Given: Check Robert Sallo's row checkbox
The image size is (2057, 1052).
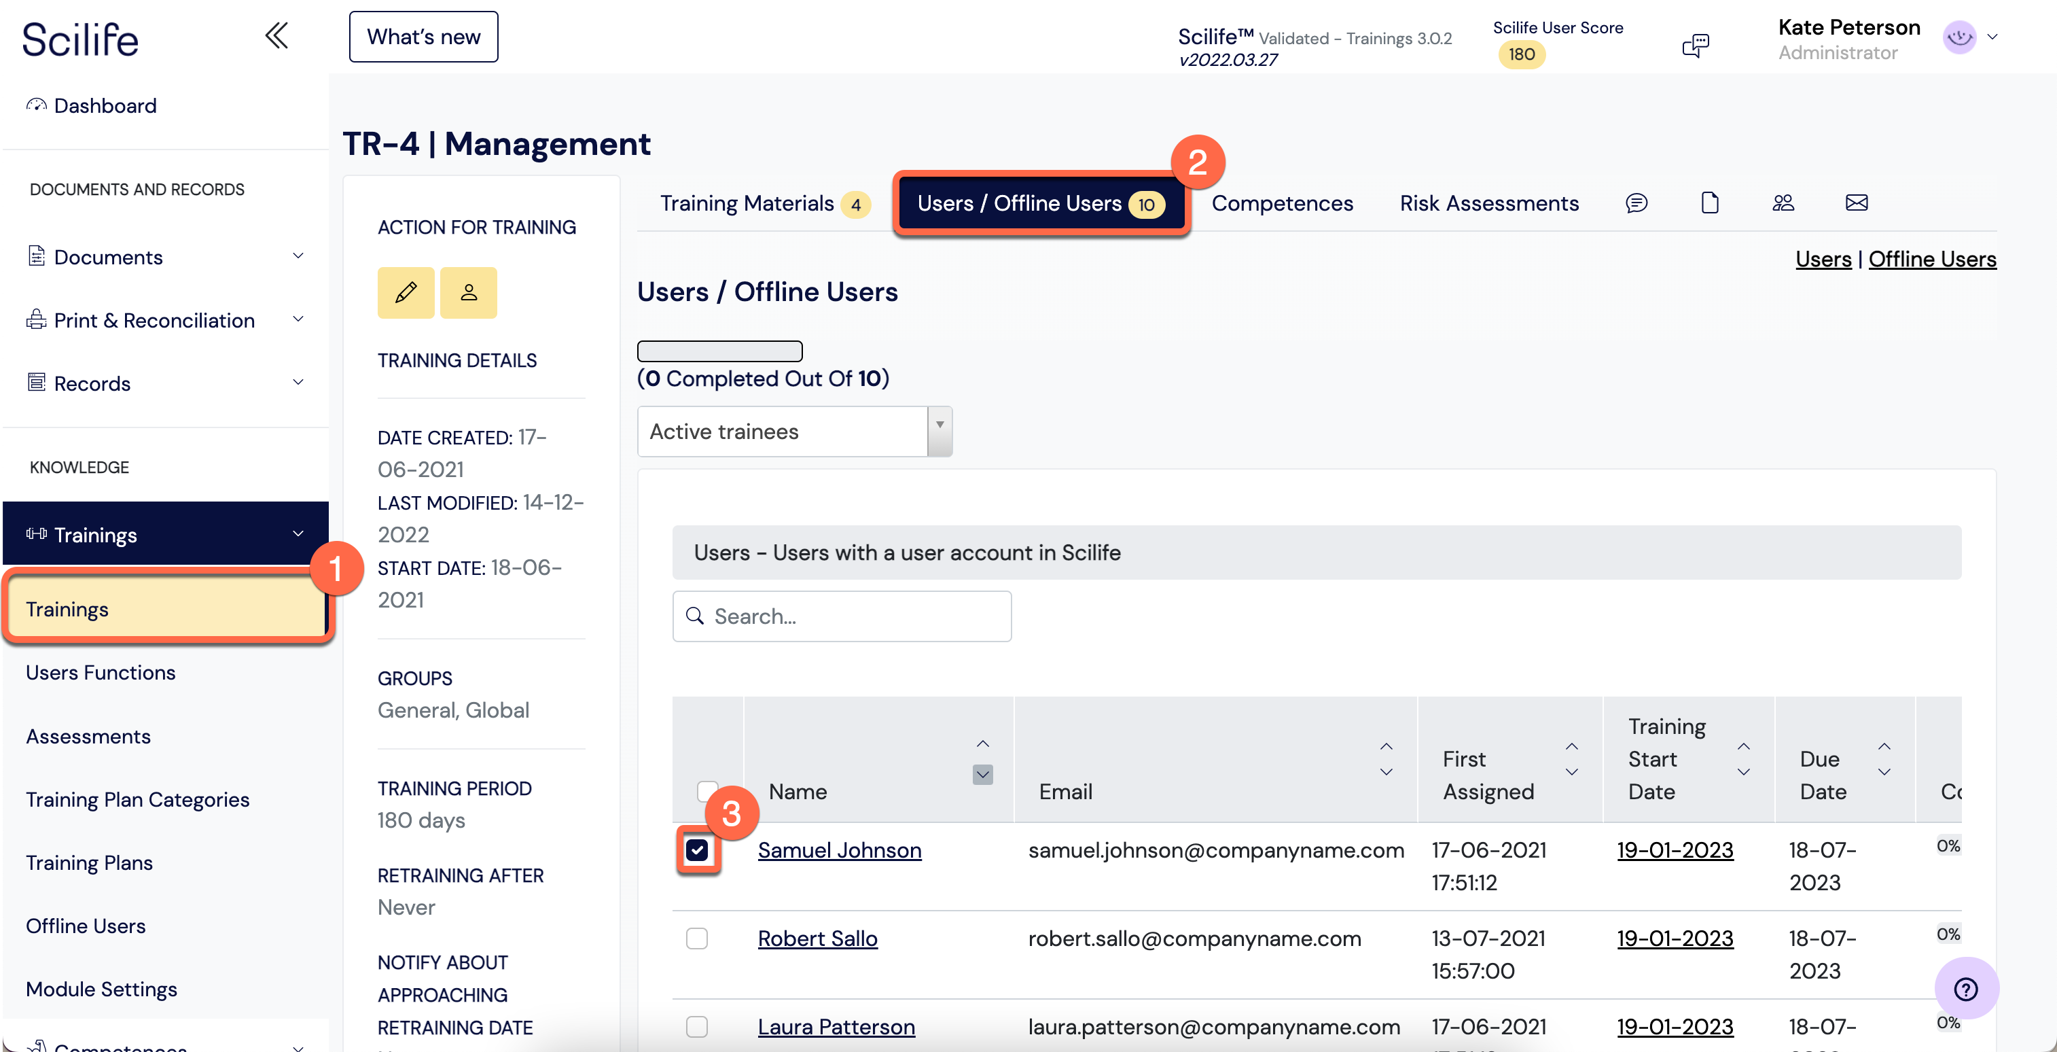Looking at the screenshot, I should pos(697,938).
